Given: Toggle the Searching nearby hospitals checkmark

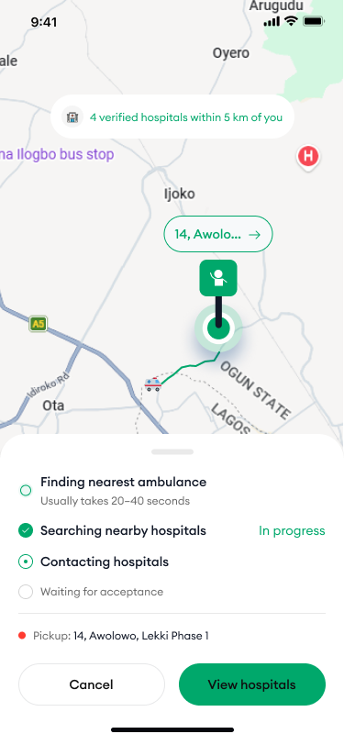Looking at the screenshot, I should click(x=26, y=530).
